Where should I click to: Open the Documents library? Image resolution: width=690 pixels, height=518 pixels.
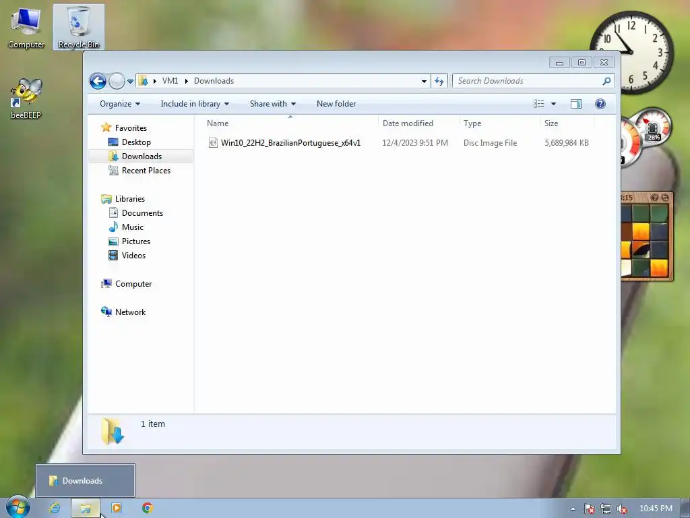pyautogui.click(x=142, y=212)
